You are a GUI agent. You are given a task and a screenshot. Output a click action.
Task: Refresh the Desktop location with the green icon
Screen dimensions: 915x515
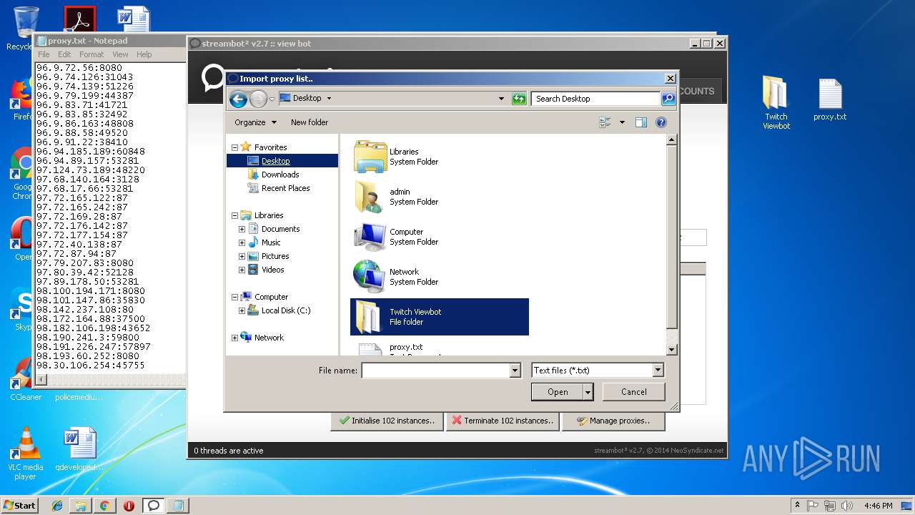click(x=520, y=99)
